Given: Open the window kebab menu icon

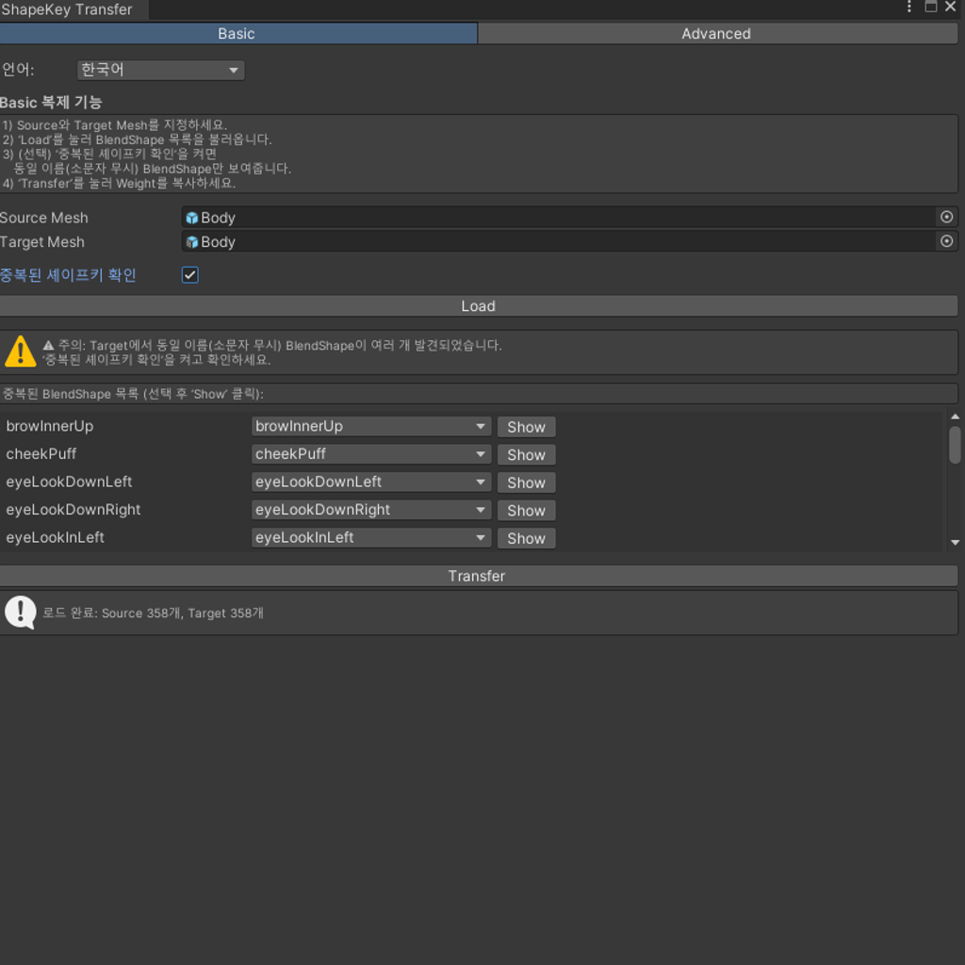Looking at the screenshot, I should (x=908, y=7).
